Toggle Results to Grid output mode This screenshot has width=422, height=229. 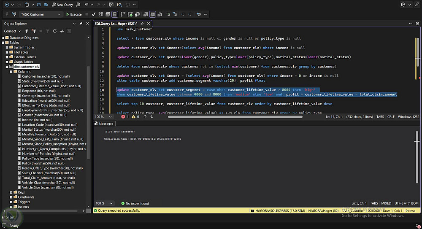pos(152,14)
